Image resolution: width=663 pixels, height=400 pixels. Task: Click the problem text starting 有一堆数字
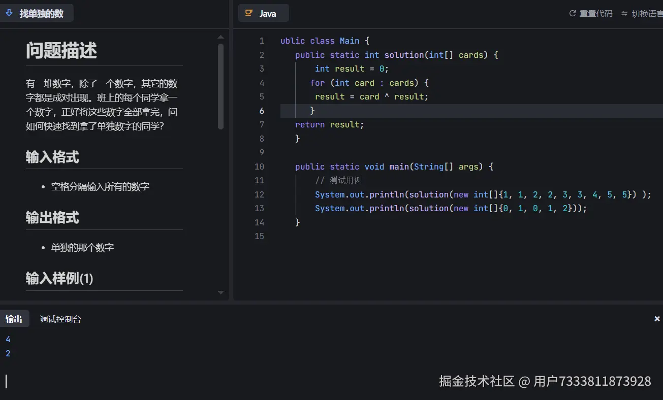tap(102, 105)
